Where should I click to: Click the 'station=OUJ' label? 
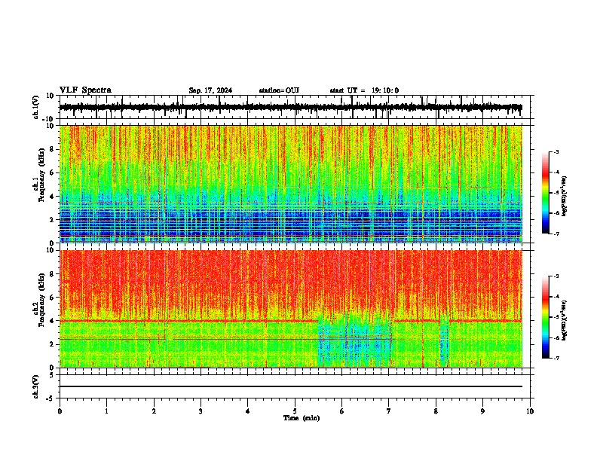click(279, 90)
